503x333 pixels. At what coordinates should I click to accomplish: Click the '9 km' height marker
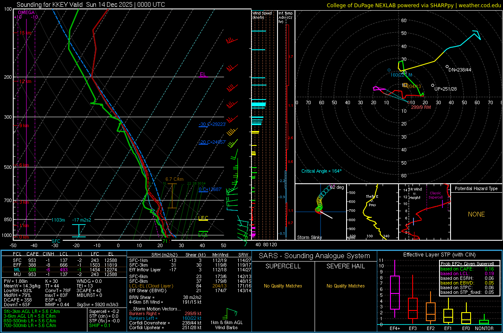click(24, 125)
